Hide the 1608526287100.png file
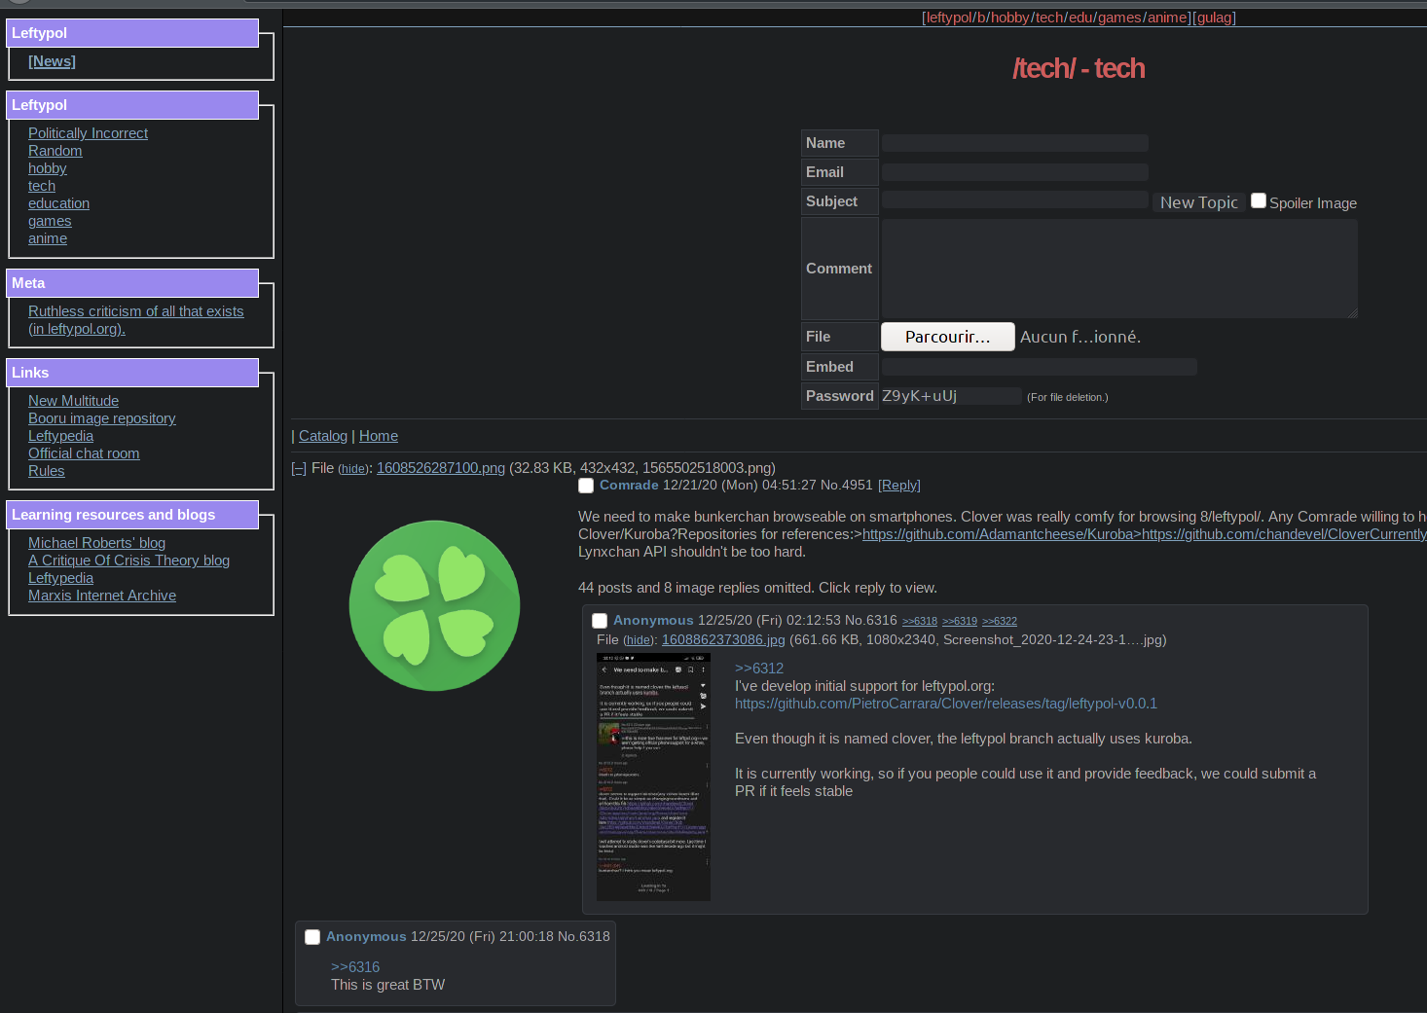The image size is (1427, 1013). (x=352, y=469)
